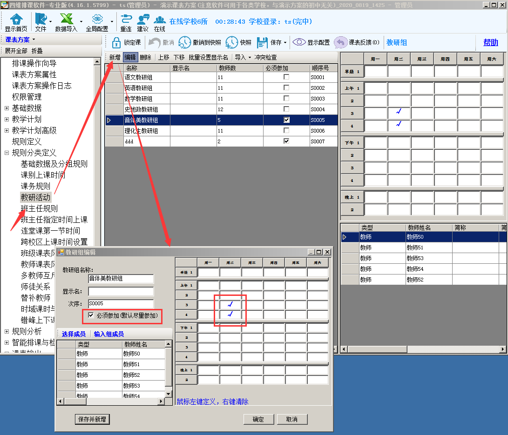Click the 撤消到快照 restore icon
The height and width of the screenshot is (435, 508).
point(185,42)
